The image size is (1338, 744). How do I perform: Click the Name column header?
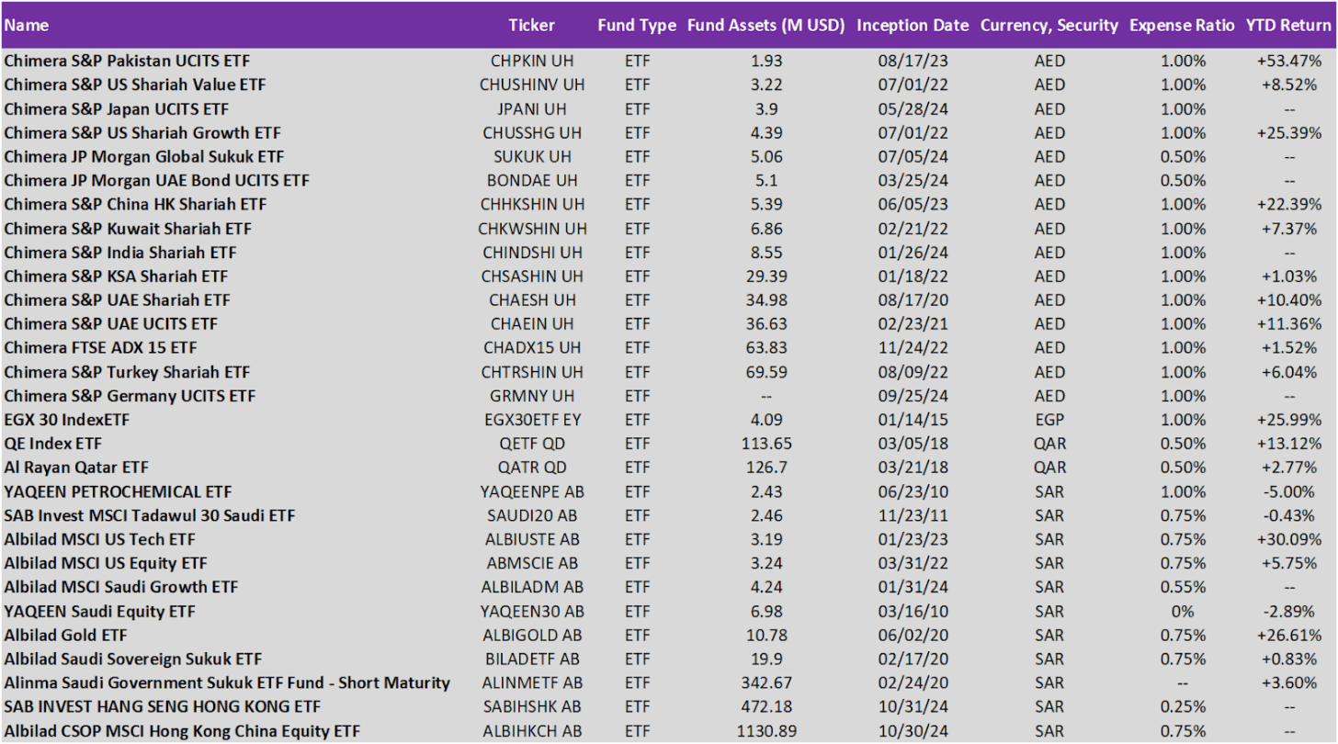28,25
